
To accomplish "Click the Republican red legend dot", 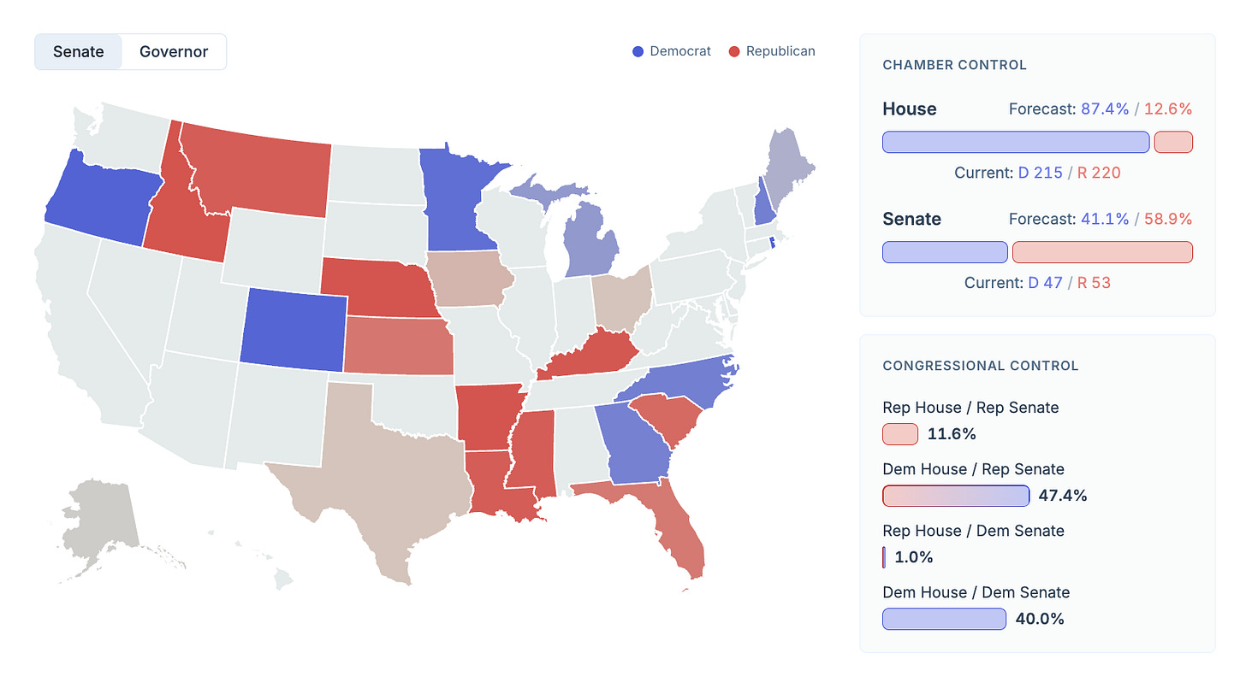I will point(734,51).
